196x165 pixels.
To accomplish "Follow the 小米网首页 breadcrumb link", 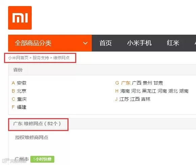I will point(18,58).
